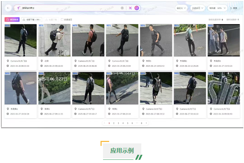Open thumbnail dated 2025-06-27 19:43:23
Image resolution: width=244 pixels, height=163 pixels.
click(224, 40)
